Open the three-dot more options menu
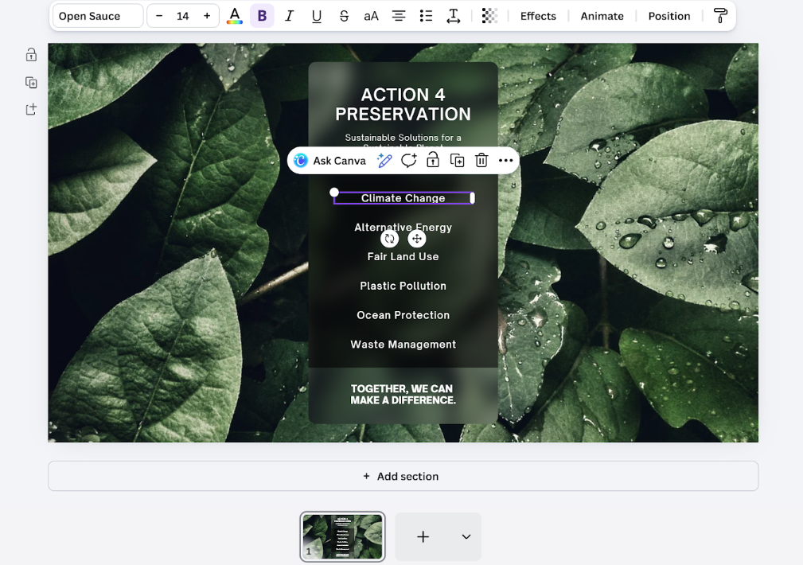Screen dimensions: 803x565 point(505,161)
